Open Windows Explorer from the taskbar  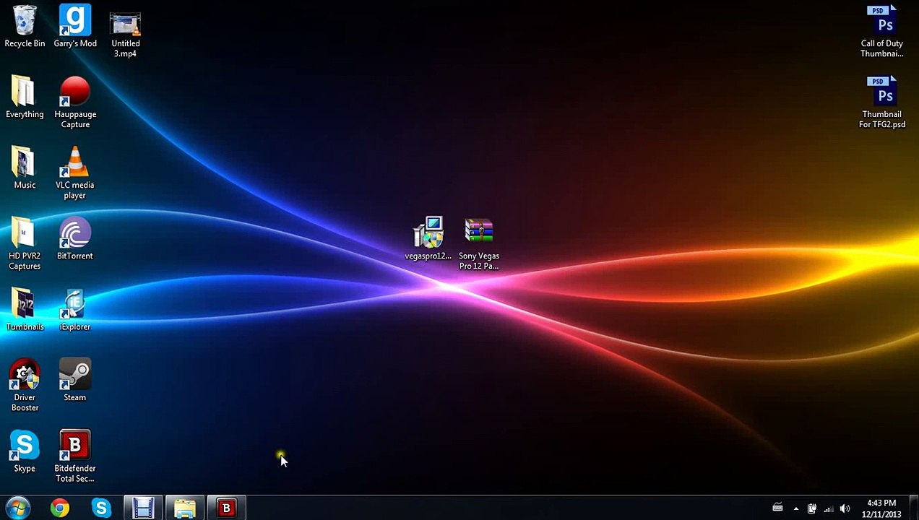(x=185, y=508)
